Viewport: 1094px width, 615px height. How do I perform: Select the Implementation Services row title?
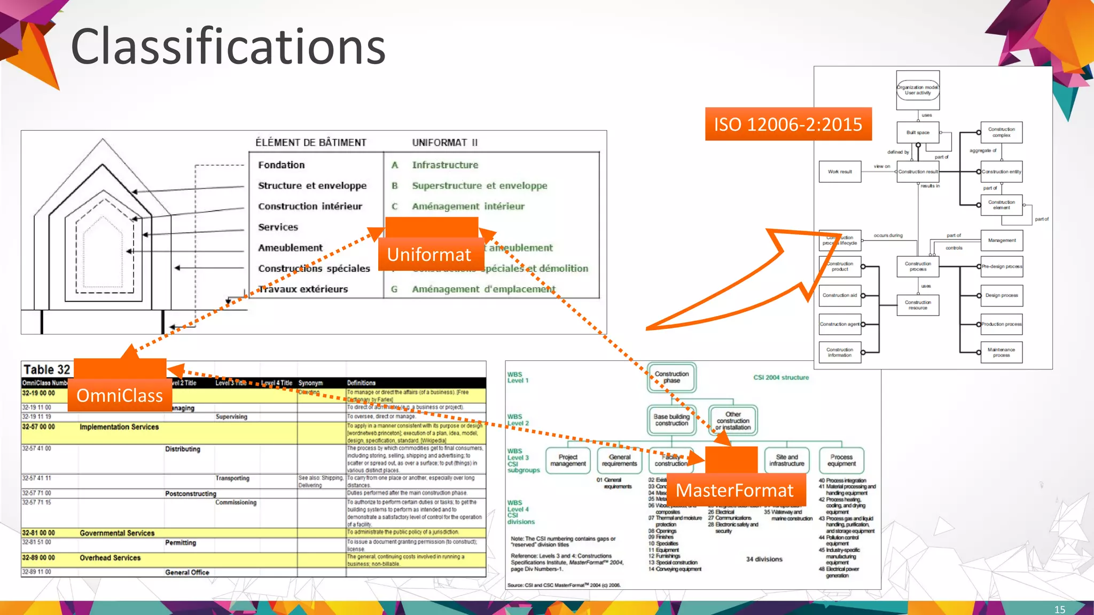(x=119, y=427)
